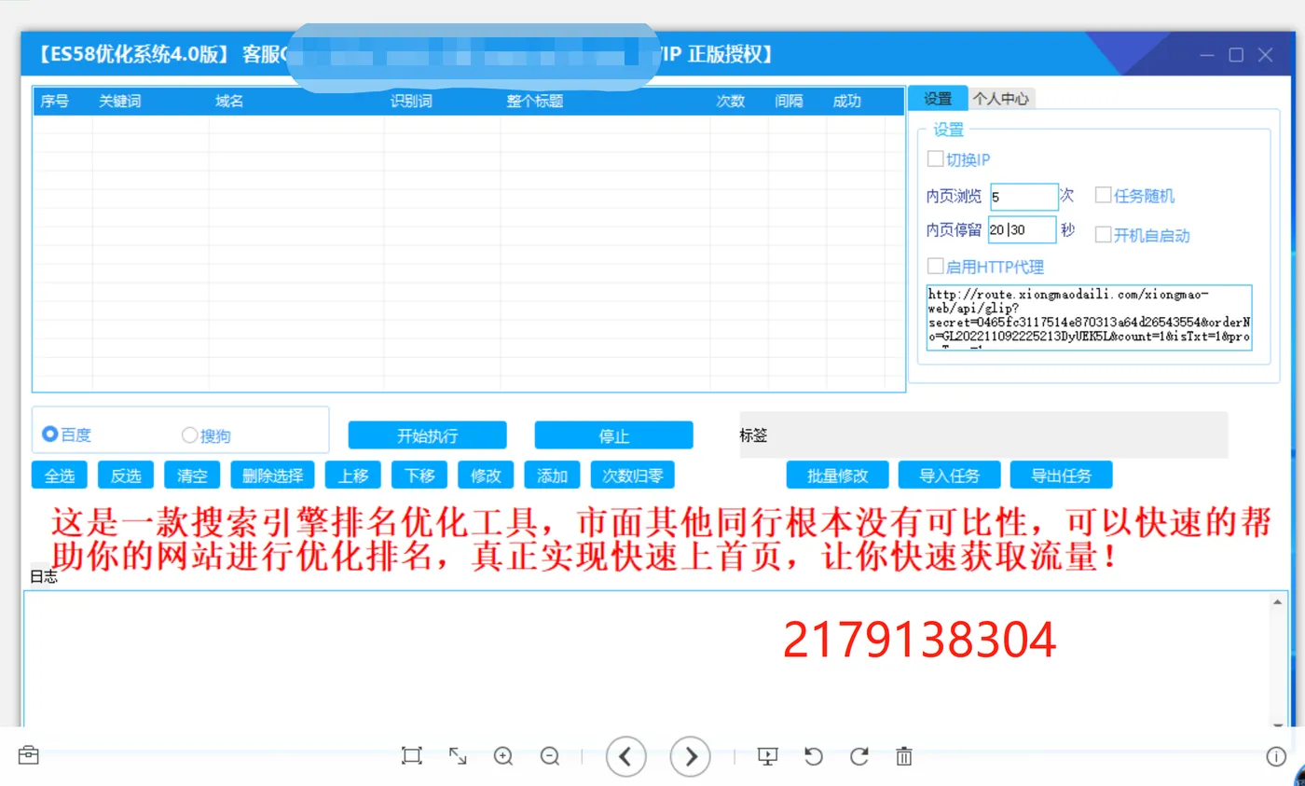Go to previous image arrow
Screen dimensions: 1305x786
tap(626, 756)
